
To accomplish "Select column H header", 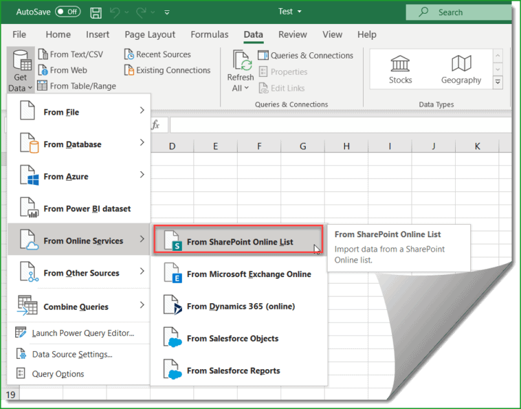I will (346, 146).
